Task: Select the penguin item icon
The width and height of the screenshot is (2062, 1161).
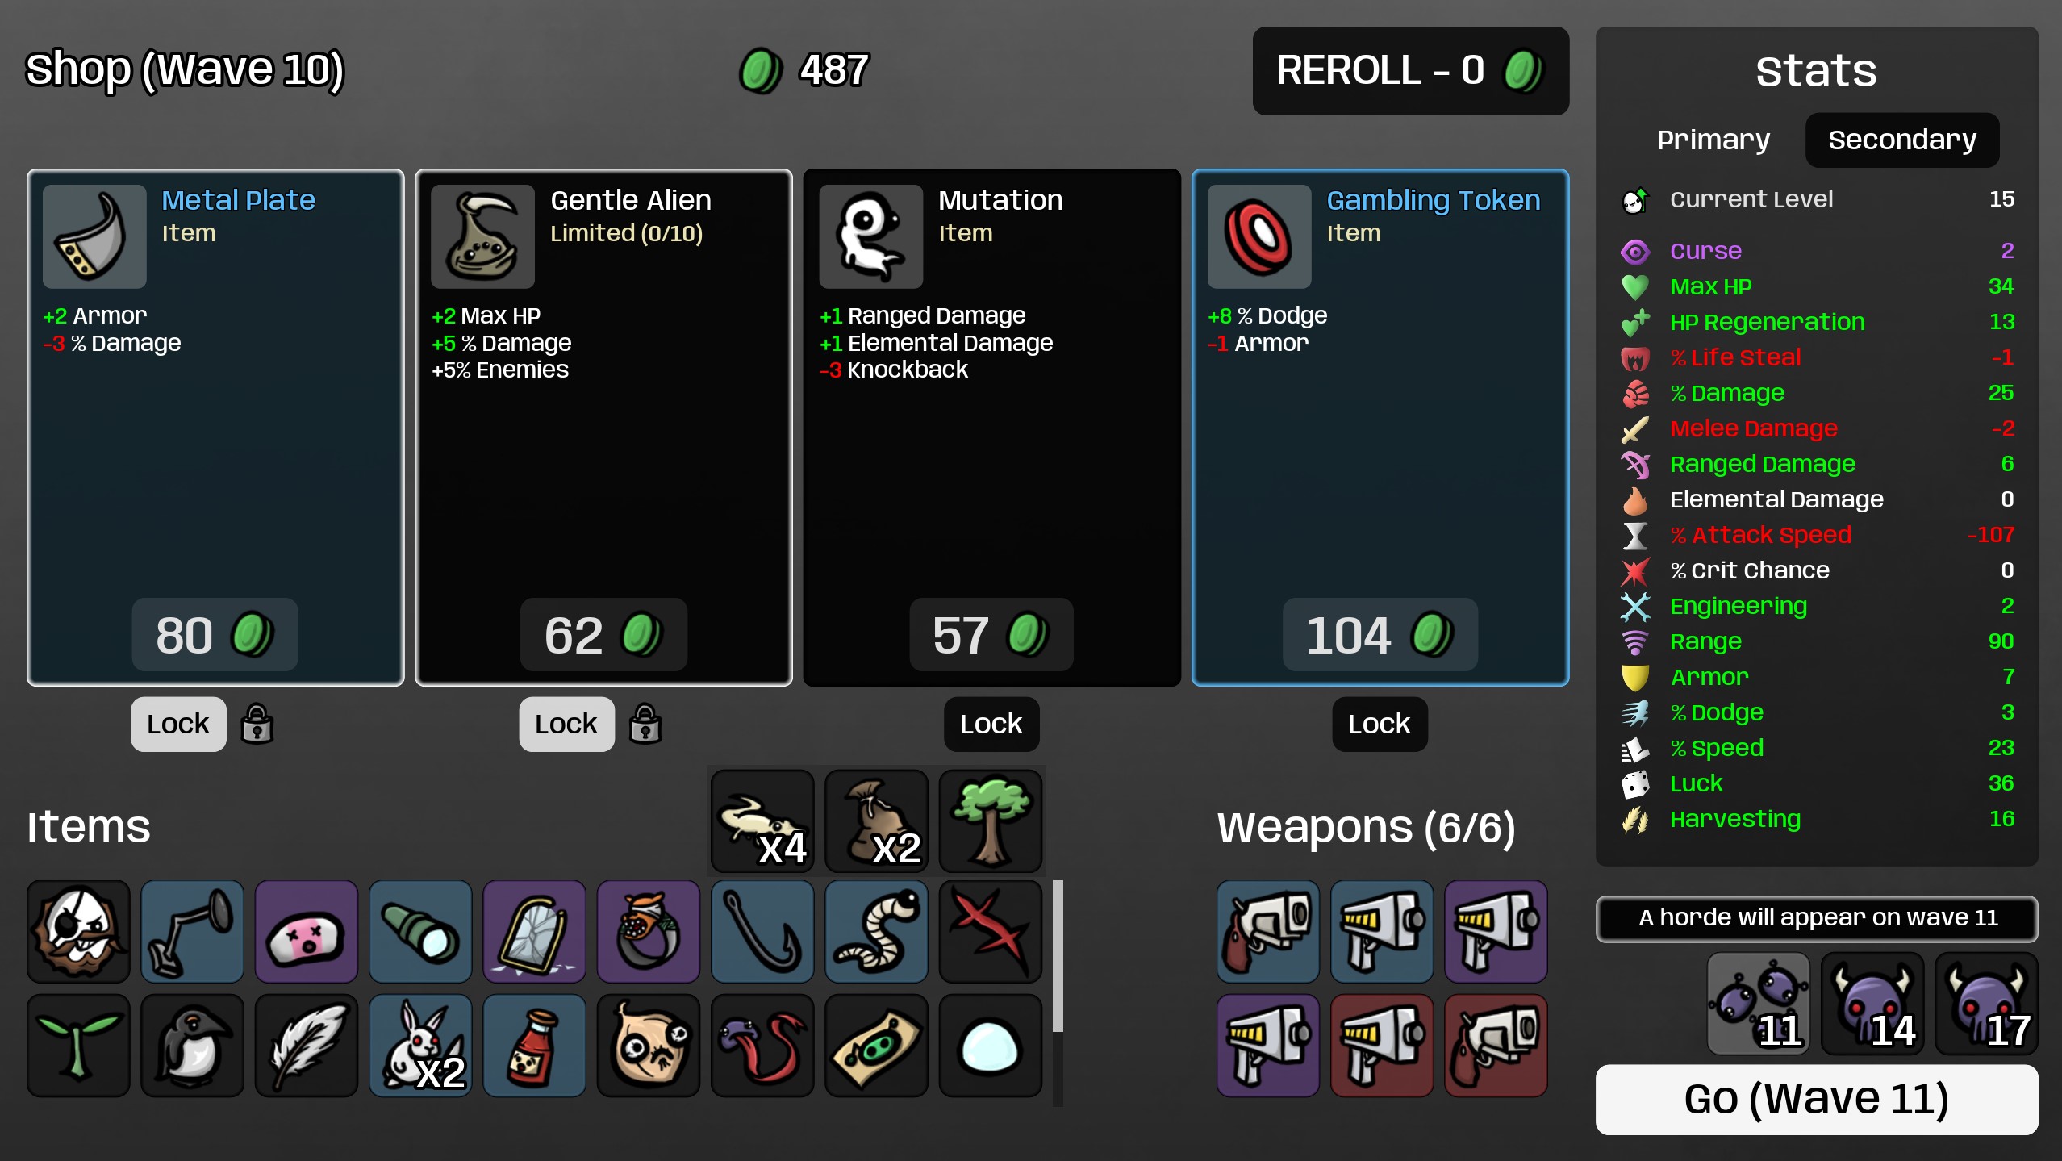Action: (192, 1046)
